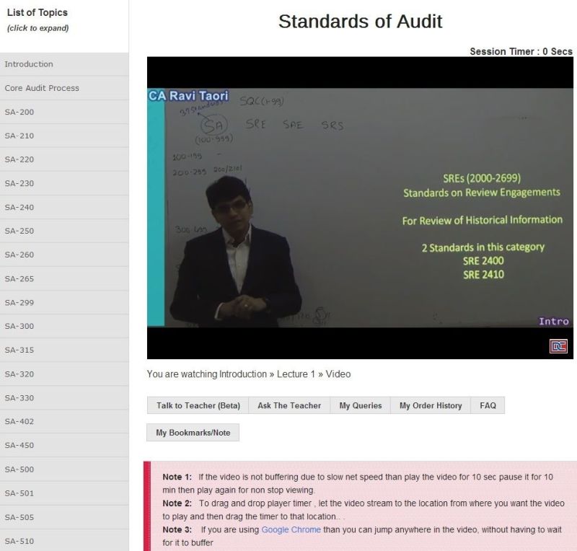View My Order History
The height and width of the screenshot is (551, 577).
pos(431,405)
